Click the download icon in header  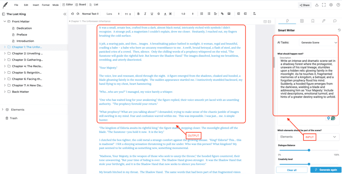[317, 5]
